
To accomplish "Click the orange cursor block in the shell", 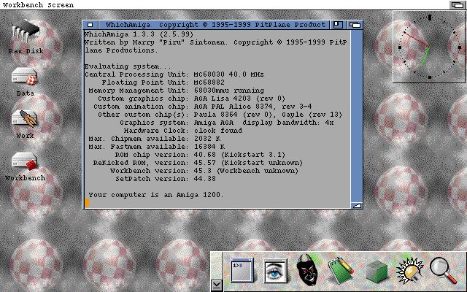I will tap(87, 203).
